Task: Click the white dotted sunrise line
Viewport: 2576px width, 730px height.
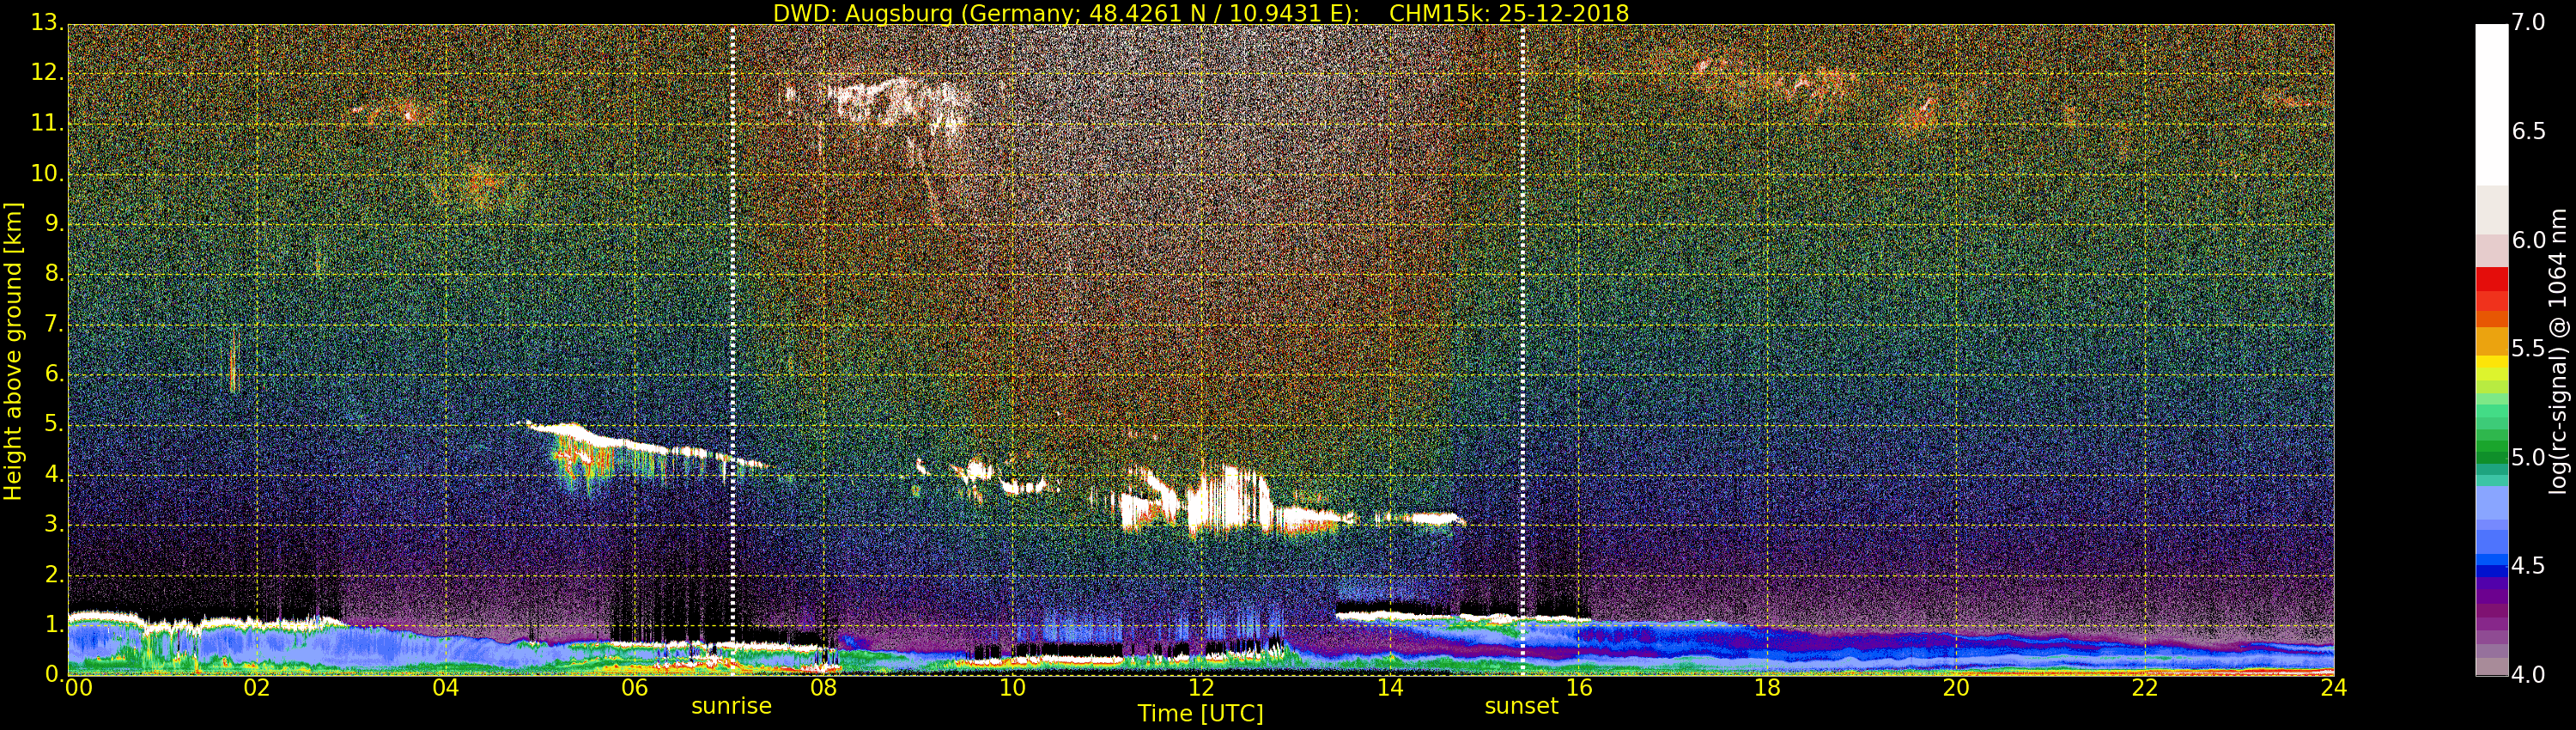Action: (x=733, y=350)
